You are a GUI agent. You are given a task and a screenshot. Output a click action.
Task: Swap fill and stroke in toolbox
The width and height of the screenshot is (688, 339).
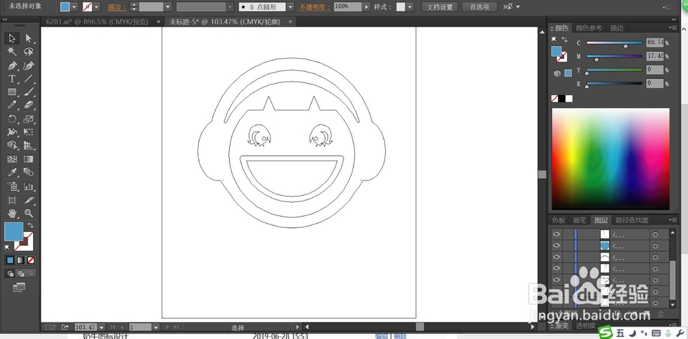click(30, 225)
